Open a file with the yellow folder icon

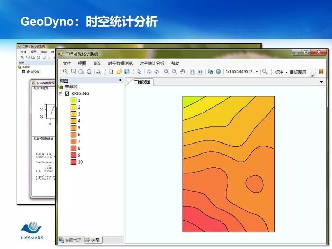coord(119,72)
